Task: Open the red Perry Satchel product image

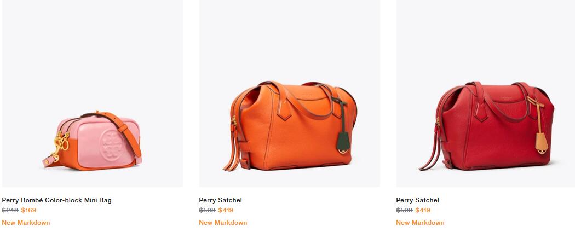Action: [x=486, y=94]
